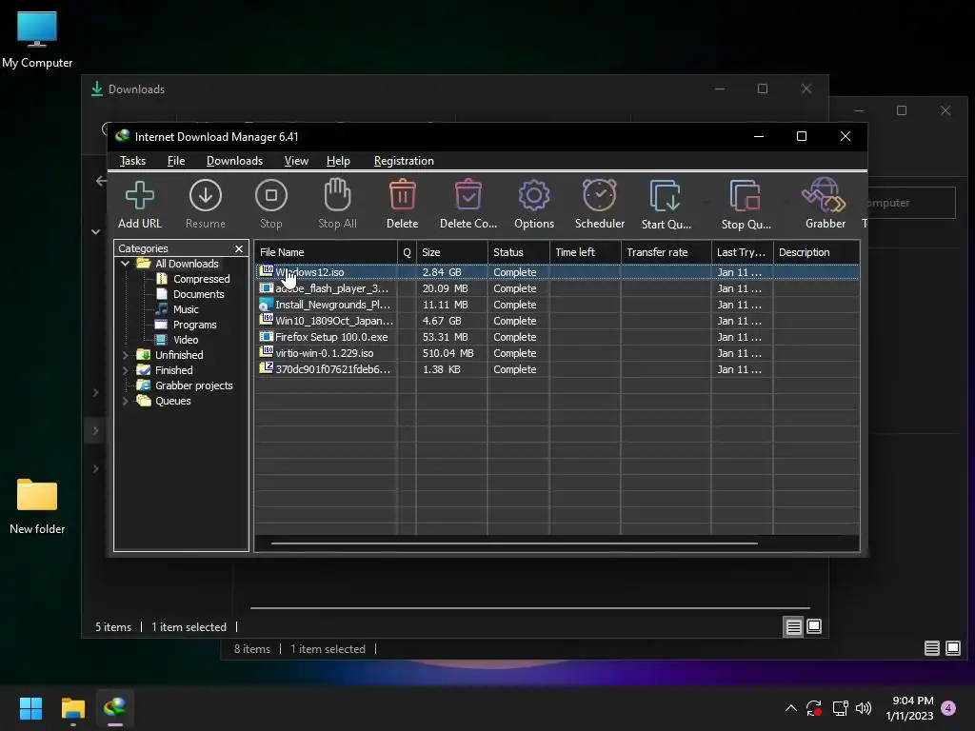Click the Stop All hand icon
The image size is (975, 731).
[337, 194]
